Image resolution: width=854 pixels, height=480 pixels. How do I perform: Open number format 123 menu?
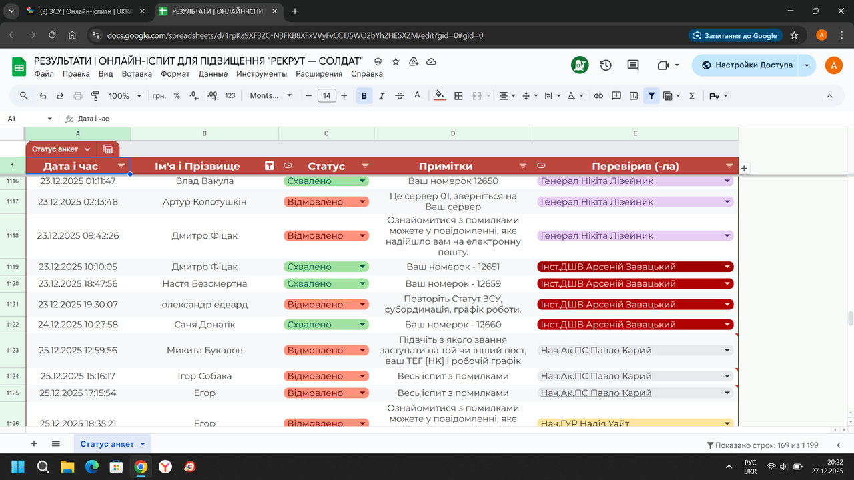click(230, 96)
